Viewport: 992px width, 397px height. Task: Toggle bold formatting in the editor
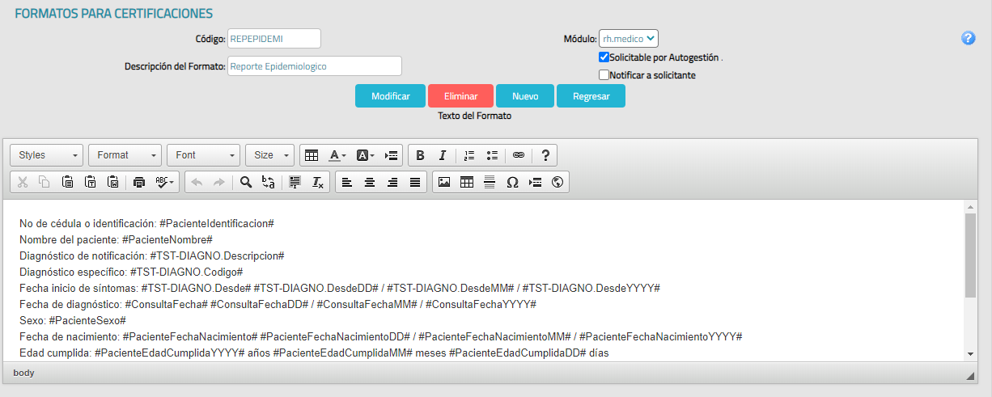(419, 155)
